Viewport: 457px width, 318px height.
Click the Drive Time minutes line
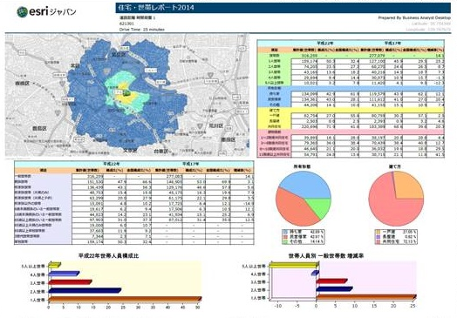tap(141, 30)
